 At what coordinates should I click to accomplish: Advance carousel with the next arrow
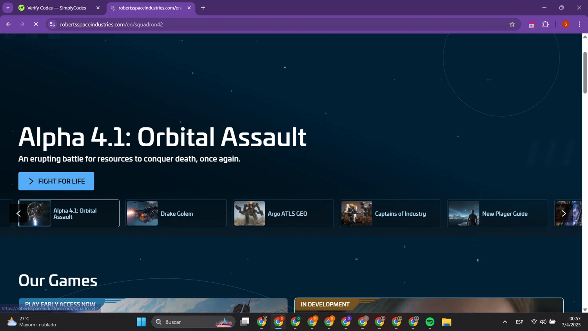coord(564,213)
